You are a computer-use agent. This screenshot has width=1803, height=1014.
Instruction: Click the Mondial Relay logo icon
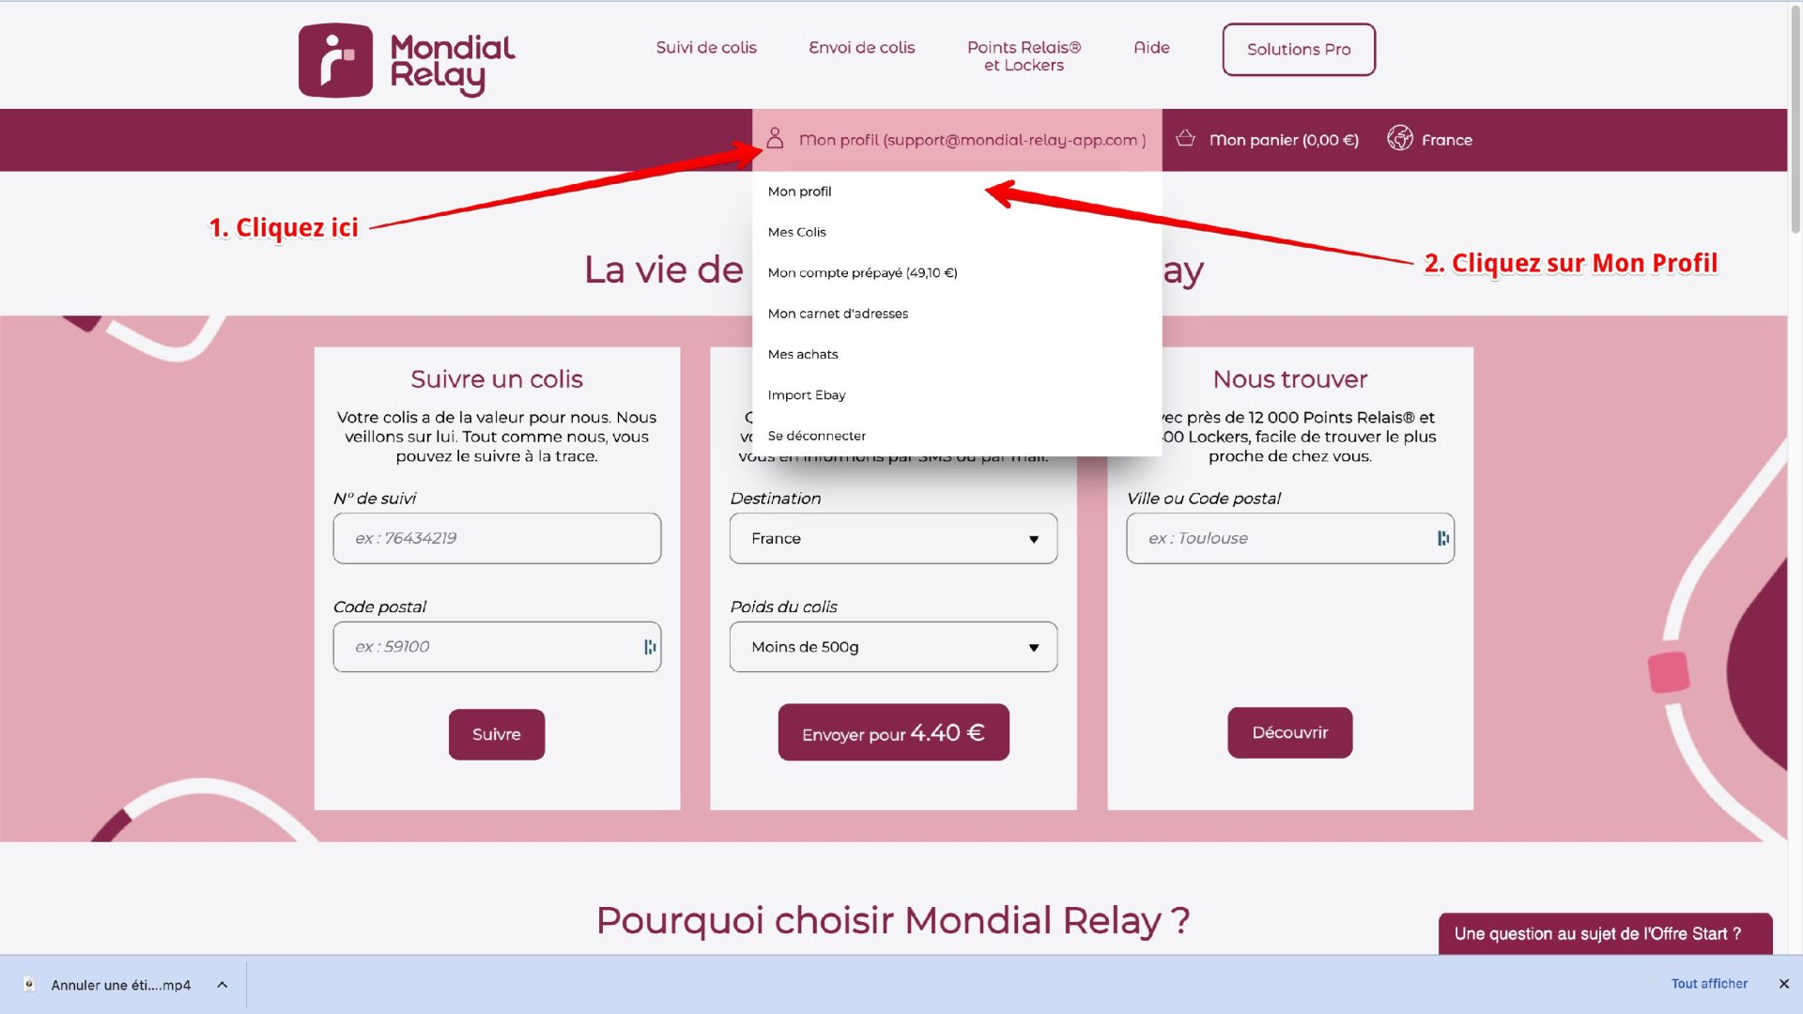pyautogui.click(x=334, y=59)
